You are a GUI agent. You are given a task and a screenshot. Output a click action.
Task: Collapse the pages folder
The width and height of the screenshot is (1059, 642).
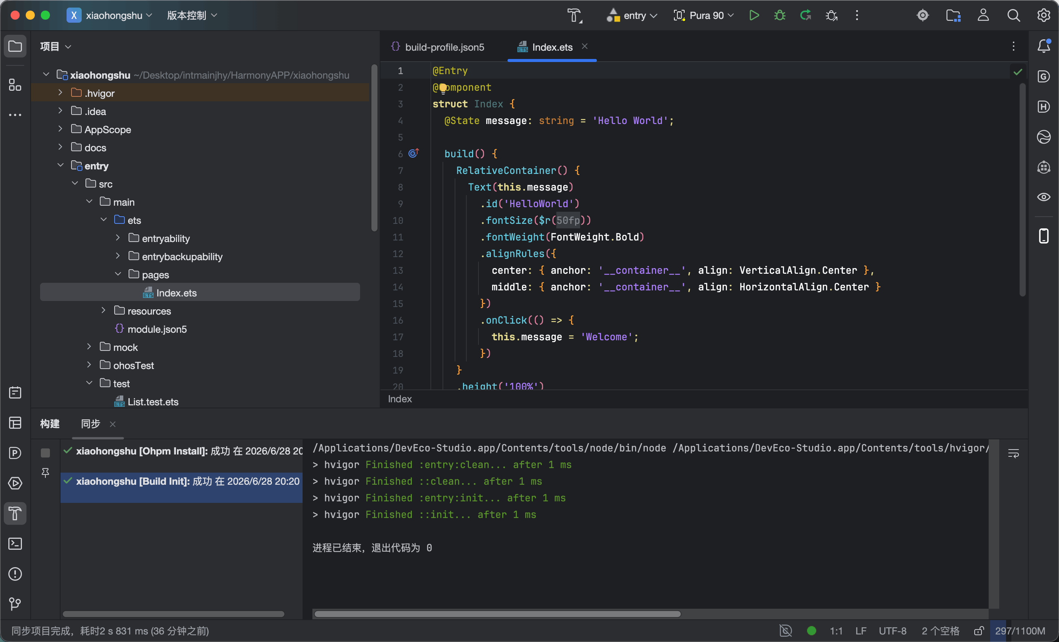118,274
